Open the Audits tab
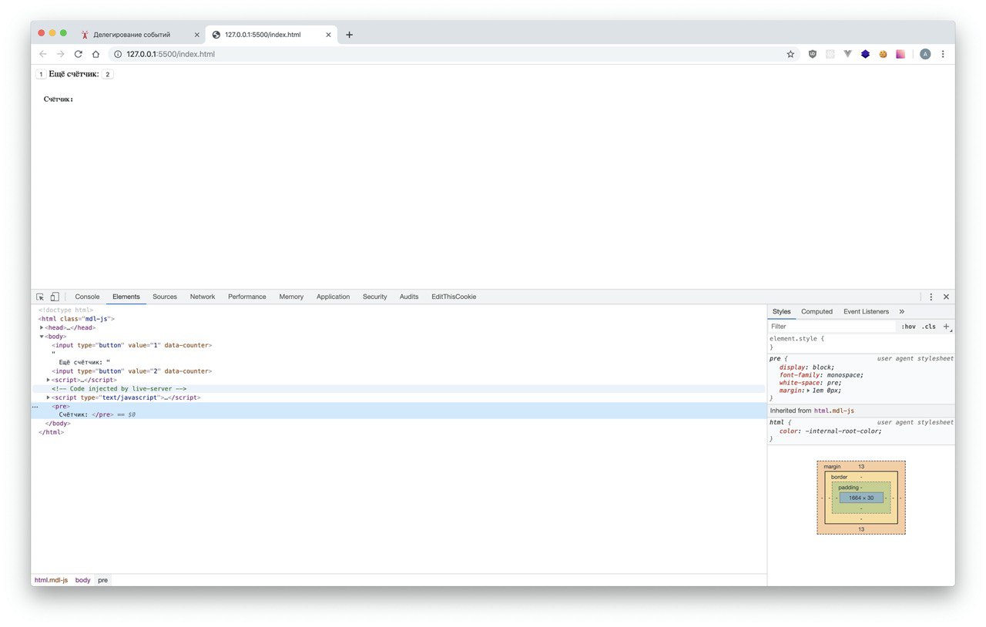The image size is (986, 627). pos(409,297)
